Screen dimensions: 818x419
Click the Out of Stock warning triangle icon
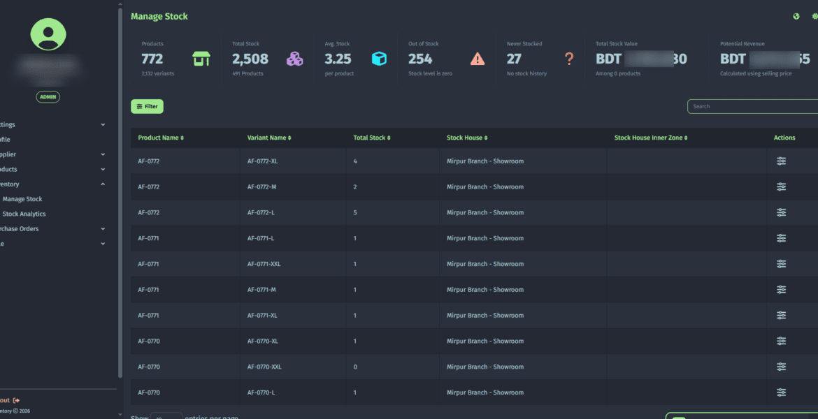click(x=478, y=59)
